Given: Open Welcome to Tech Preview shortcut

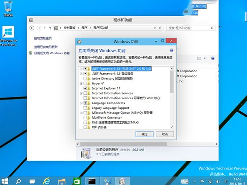Looking at the screenshot, I should [x=8, y=36].
